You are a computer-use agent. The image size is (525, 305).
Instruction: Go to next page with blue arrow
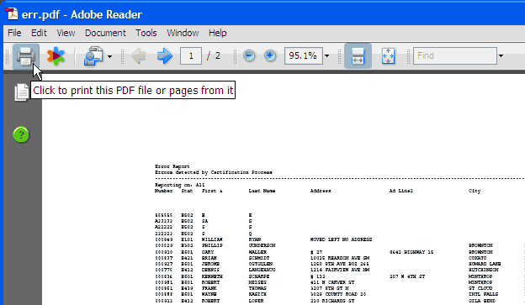click(164, 55)
